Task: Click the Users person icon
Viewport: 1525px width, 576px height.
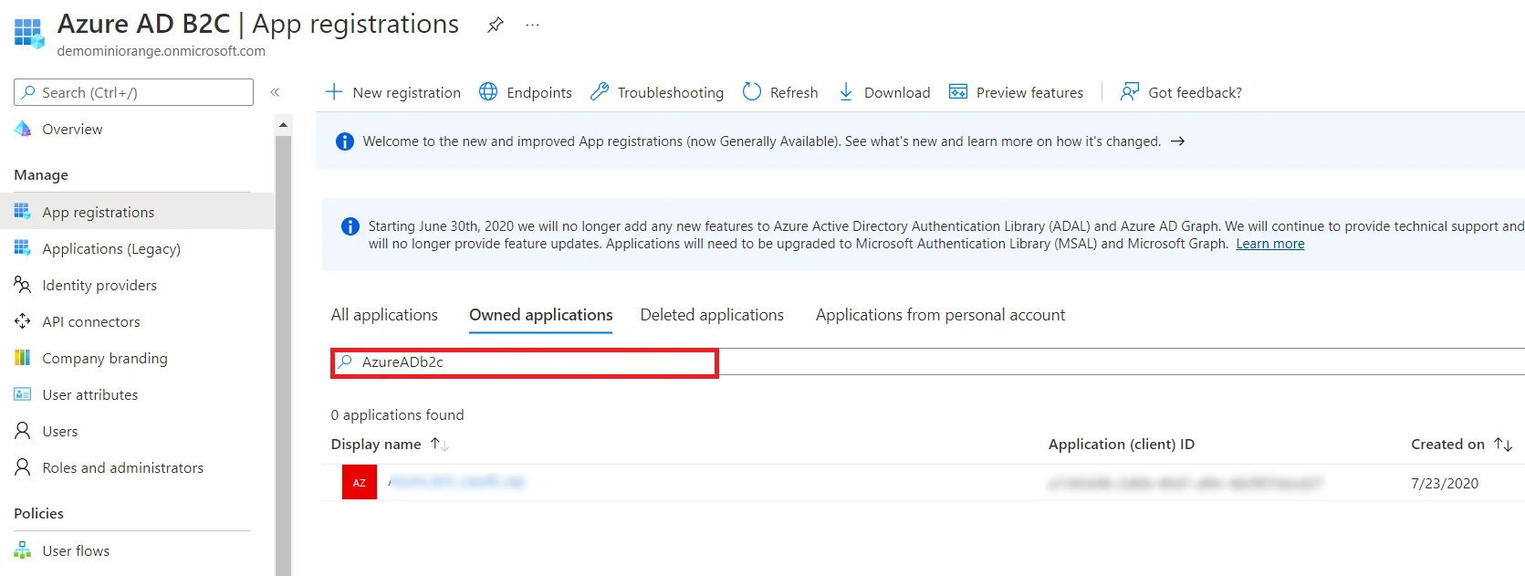Action: [x=23, y=431]
